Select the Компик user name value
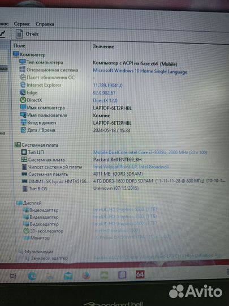 [x=101, y=116]
